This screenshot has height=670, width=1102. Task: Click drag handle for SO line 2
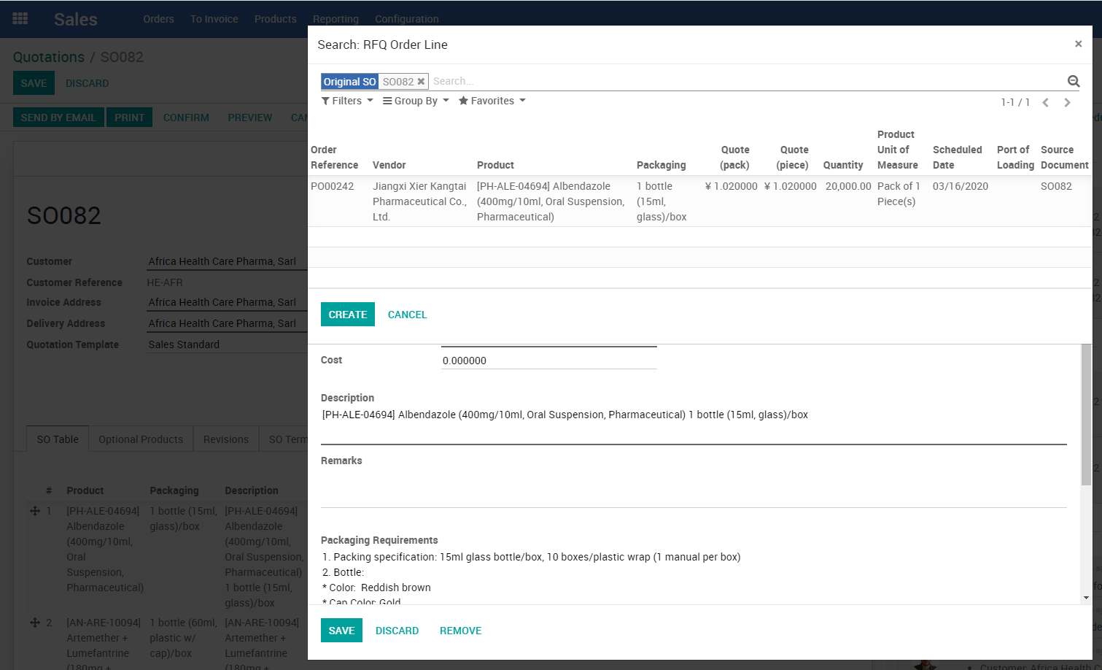tap(35, 623)
